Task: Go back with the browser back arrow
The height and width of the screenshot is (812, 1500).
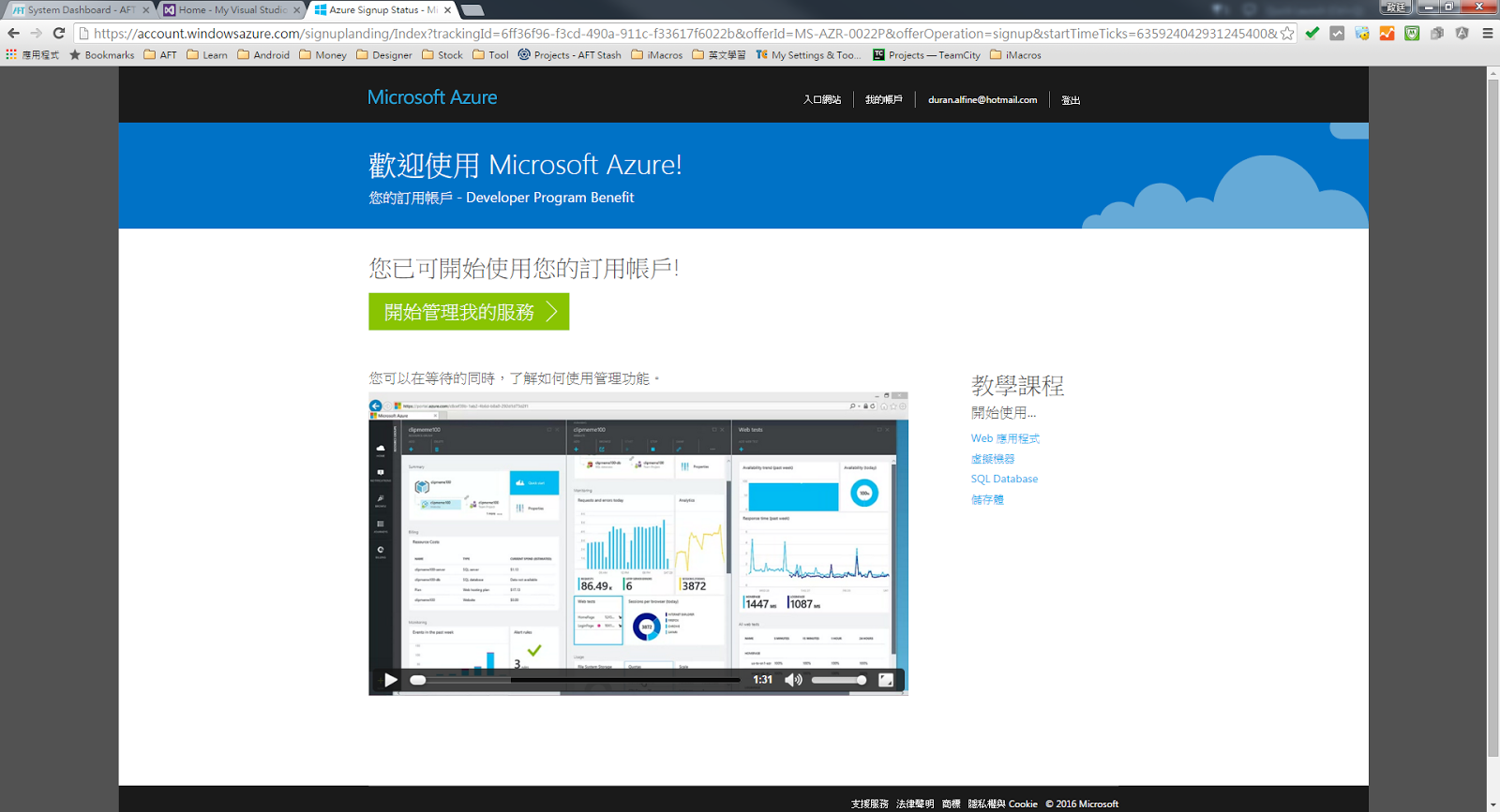Action: pos(13,33)
